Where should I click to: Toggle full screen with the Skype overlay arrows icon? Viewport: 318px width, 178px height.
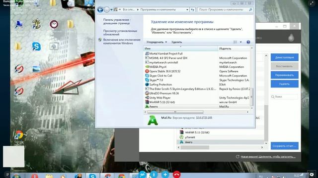click(312, 3)
